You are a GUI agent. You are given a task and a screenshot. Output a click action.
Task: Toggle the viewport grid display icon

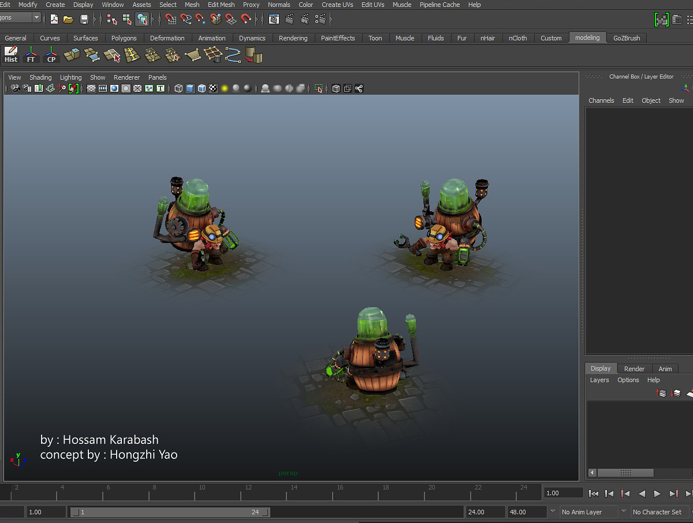click(91, 88)
